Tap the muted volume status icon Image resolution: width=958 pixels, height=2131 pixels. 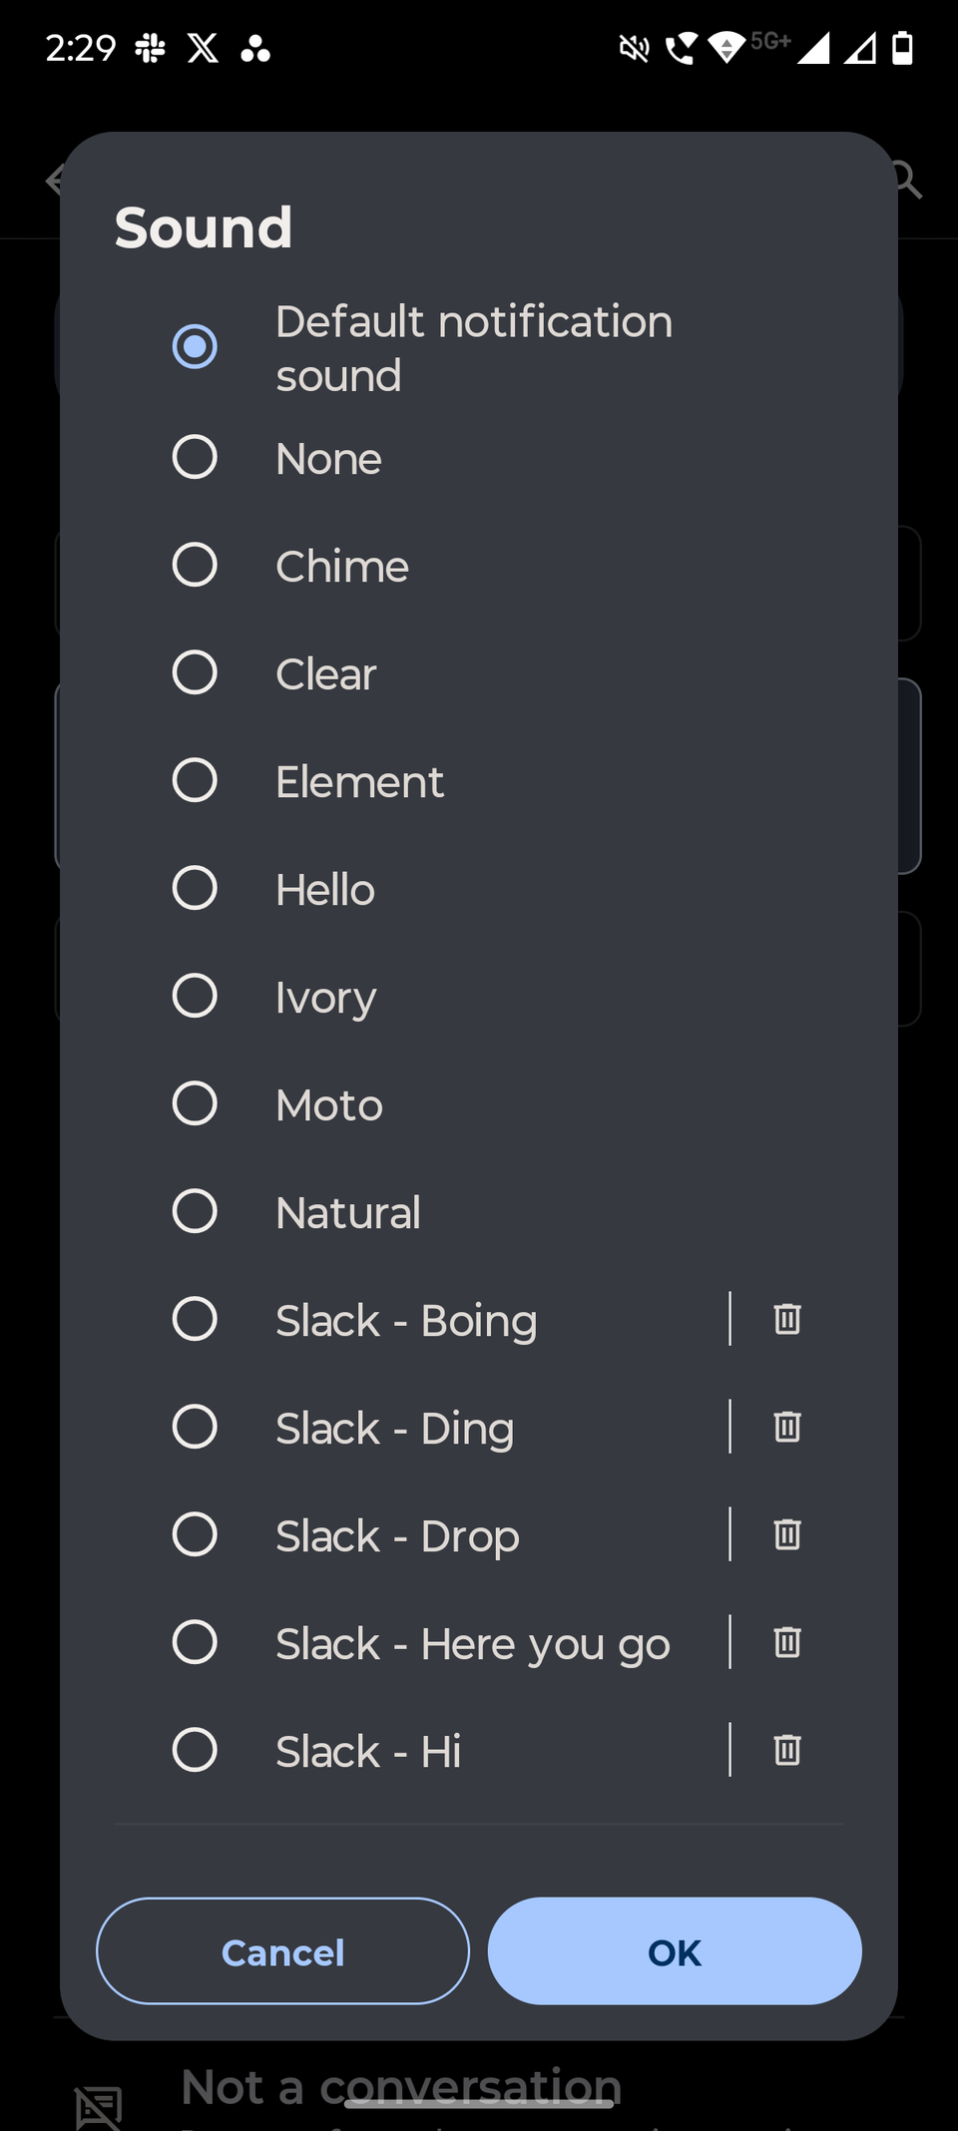pyautogui.click(x=634, y=48)
